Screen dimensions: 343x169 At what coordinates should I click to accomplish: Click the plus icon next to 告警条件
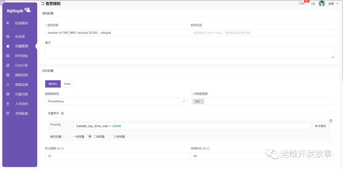[62, 113]
